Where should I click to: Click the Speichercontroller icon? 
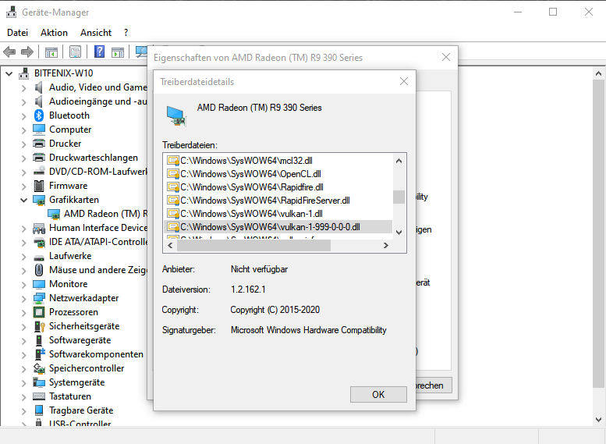(x=39, y=368)
